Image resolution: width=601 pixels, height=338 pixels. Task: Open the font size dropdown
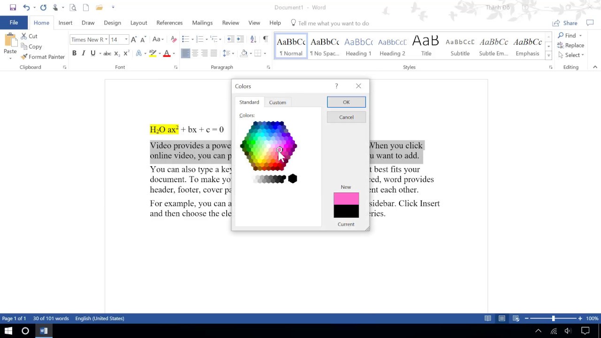pyautogui.click(x=126, y=39)
